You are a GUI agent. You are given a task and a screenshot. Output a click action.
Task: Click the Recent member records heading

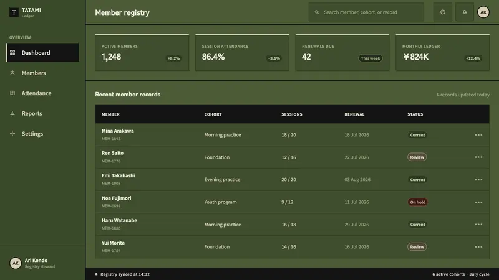(128, 95)
